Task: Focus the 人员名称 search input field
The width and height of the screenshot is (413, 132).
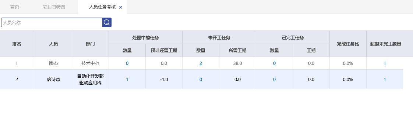Action: [x=52, y=23]
